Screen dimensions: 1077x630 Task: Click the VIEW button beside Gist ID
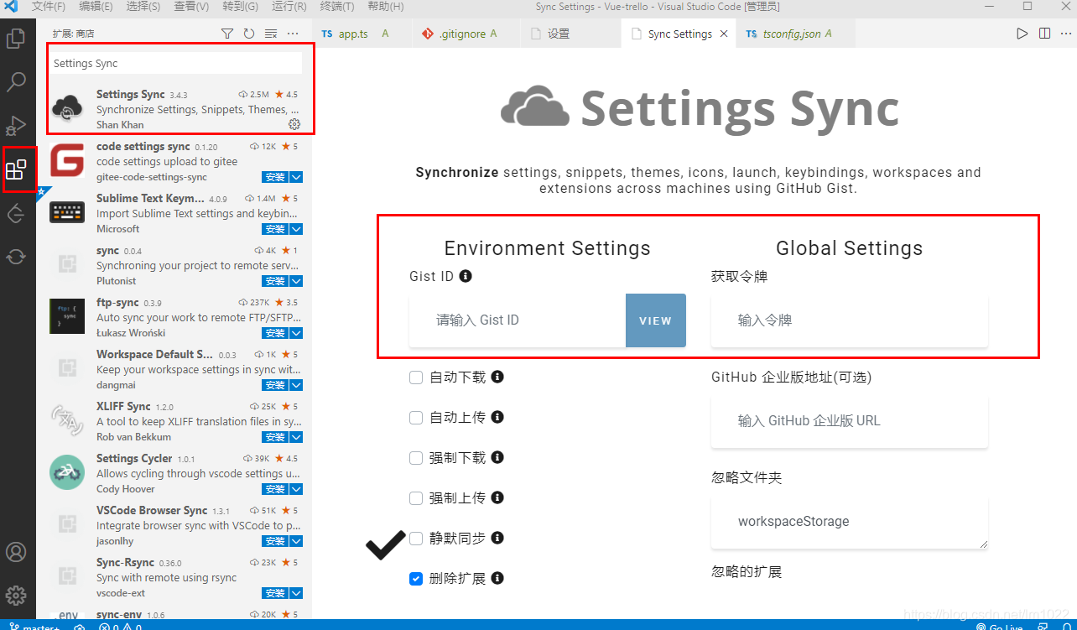click(656, 320)
